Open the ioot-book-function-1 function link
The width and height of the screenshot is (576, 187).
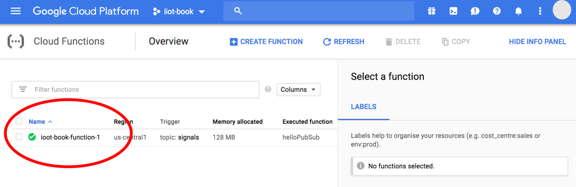click(70, 137)
